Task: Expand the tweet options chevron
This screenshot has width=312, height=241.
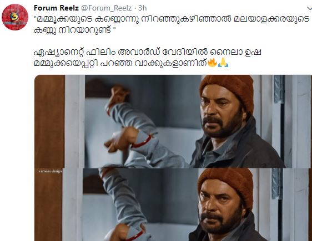Action: pos(309,8)
